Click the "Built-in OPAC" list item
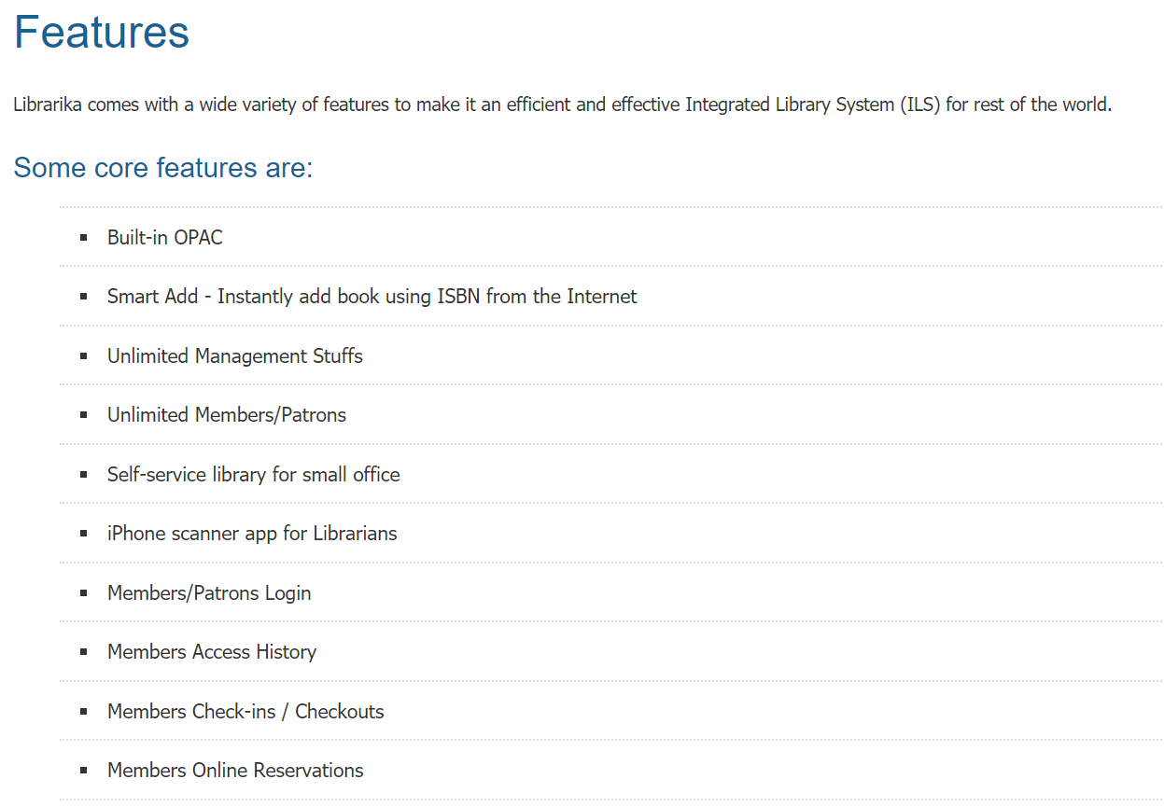1164x807 pixels. click(x=165, y=238)
